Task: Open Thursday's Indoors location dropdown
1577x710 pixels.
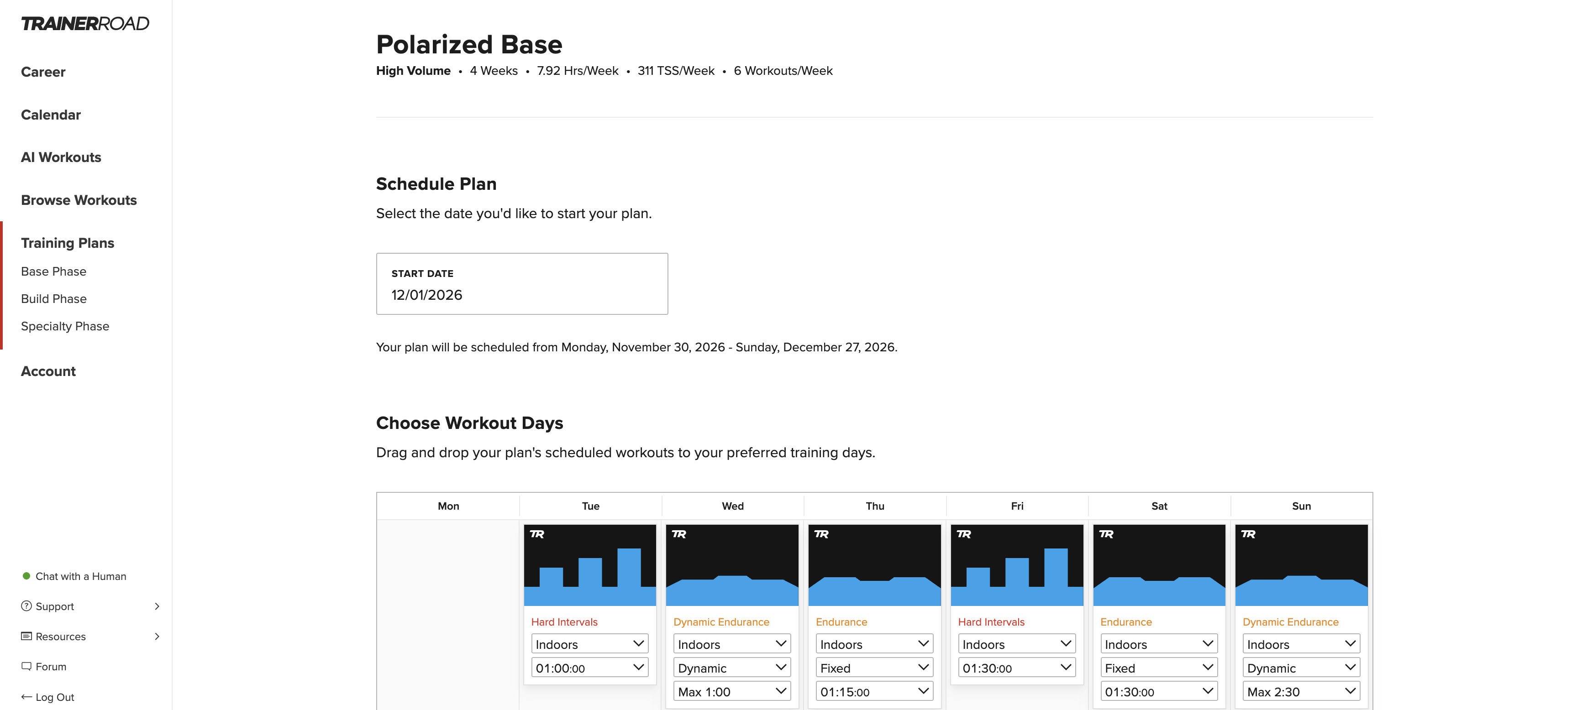Action: click(x=874, y=644)
